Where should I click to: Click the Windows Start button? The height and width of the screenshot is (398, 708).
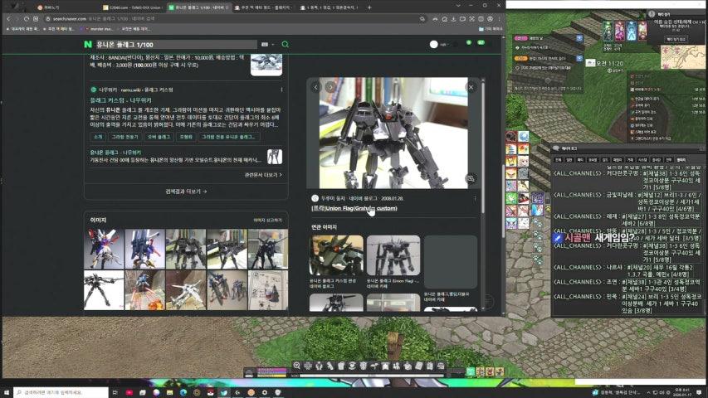coord(8,391)
